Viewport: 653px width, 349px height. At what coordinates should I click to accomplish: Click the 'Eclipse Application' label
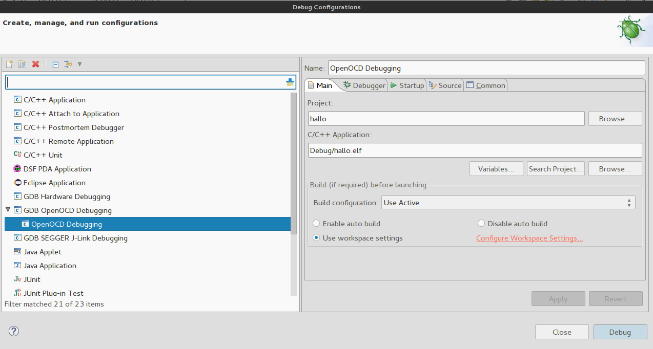[54, 183]
